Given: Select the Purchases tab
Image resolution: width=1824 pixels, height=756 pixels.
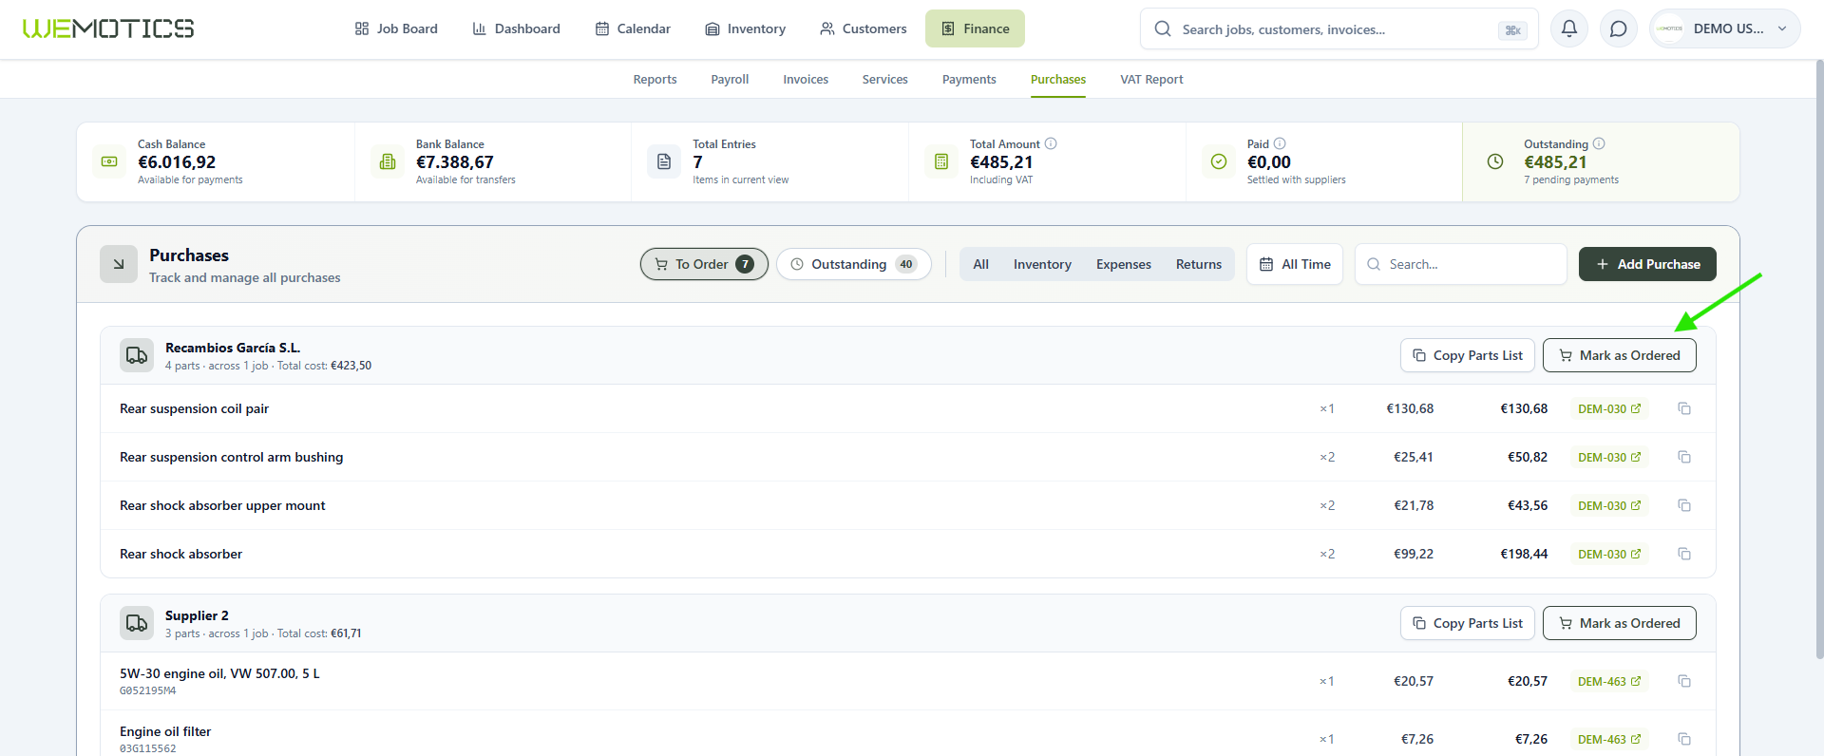Looking at the screenshot, I should click(1058, 80).
